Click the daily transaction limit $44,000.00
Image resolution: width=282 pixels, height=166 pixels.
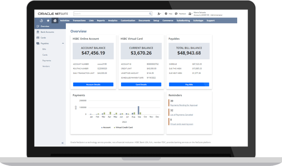pos(102,73)
